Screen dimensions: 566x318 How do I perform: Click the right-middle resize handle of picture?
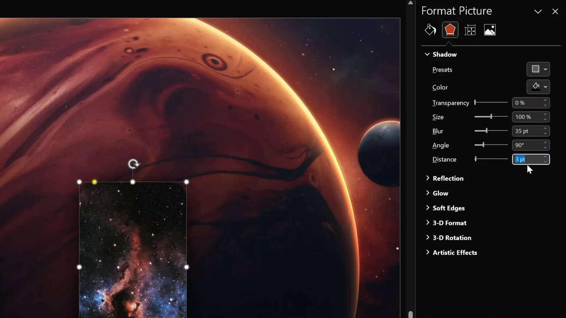click(186, 267)
